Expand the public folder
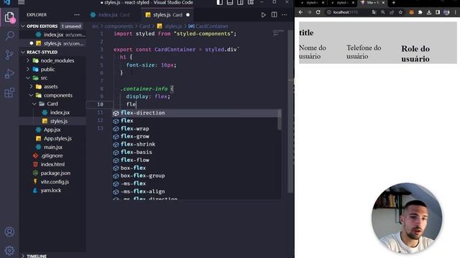Screen dimensions: 460x258 [28, 70]
